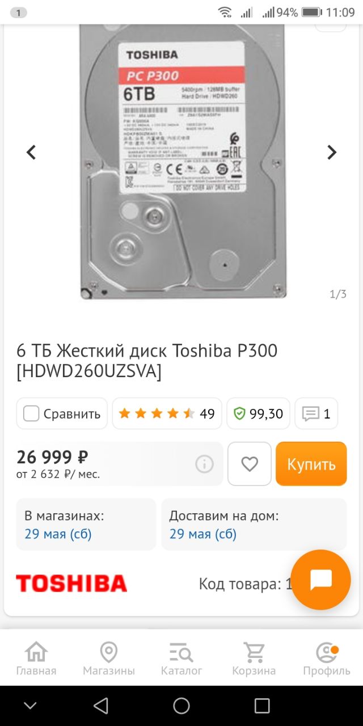363x726 pixels.
Task: Open the Профиль tab
Action: click(x=327, y=659)
